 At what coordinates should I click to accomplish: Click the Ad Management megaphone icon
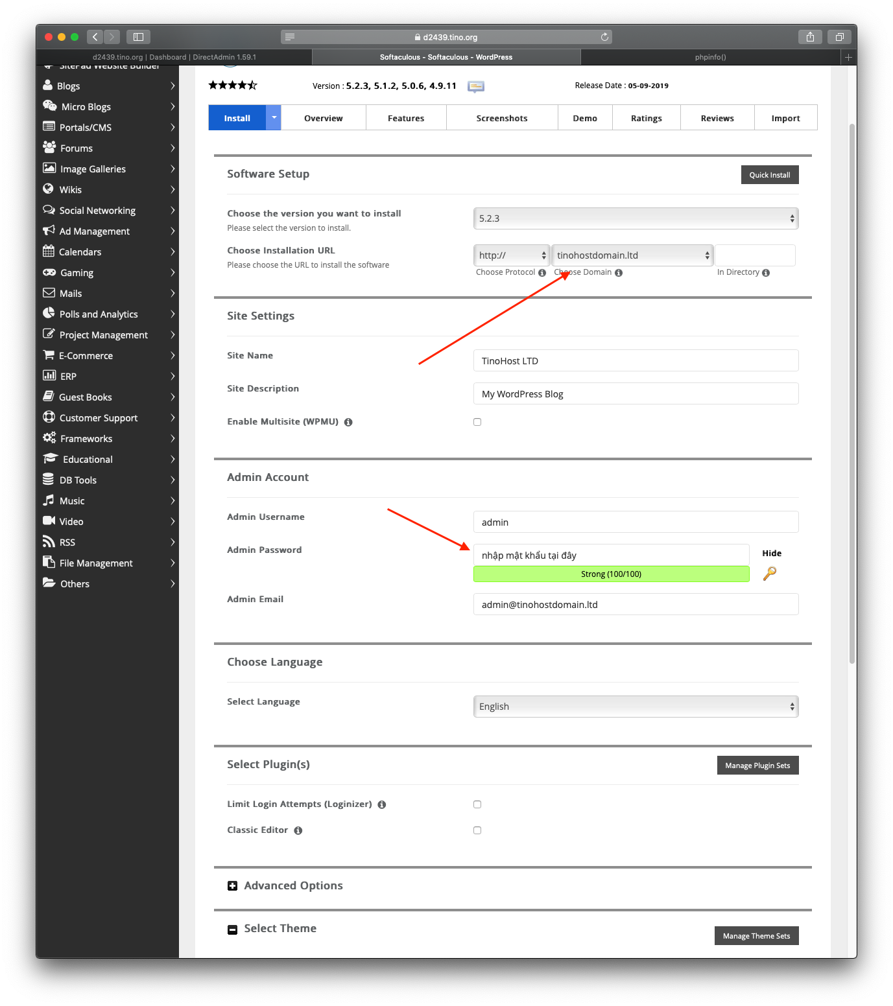tap(49, 230)
